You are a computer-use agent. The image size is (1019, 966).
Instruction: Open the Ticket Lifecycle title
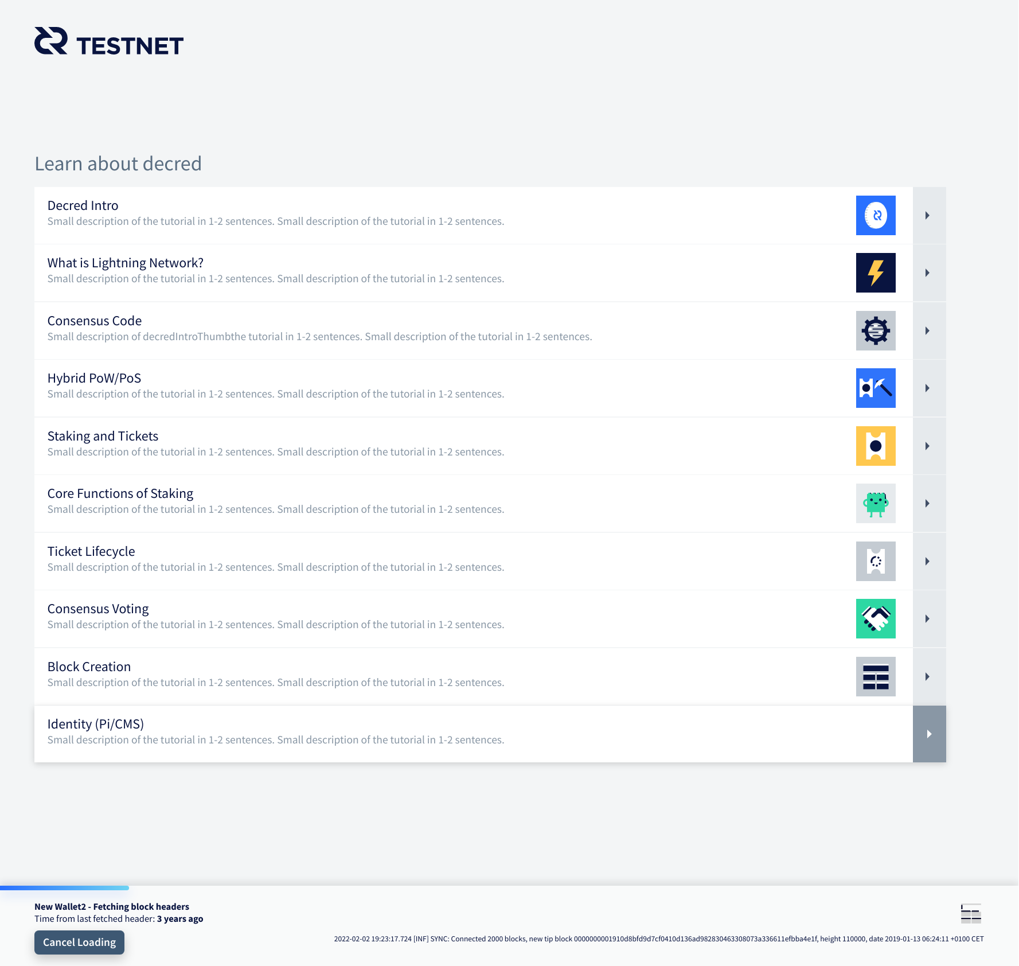pos(91,551)
